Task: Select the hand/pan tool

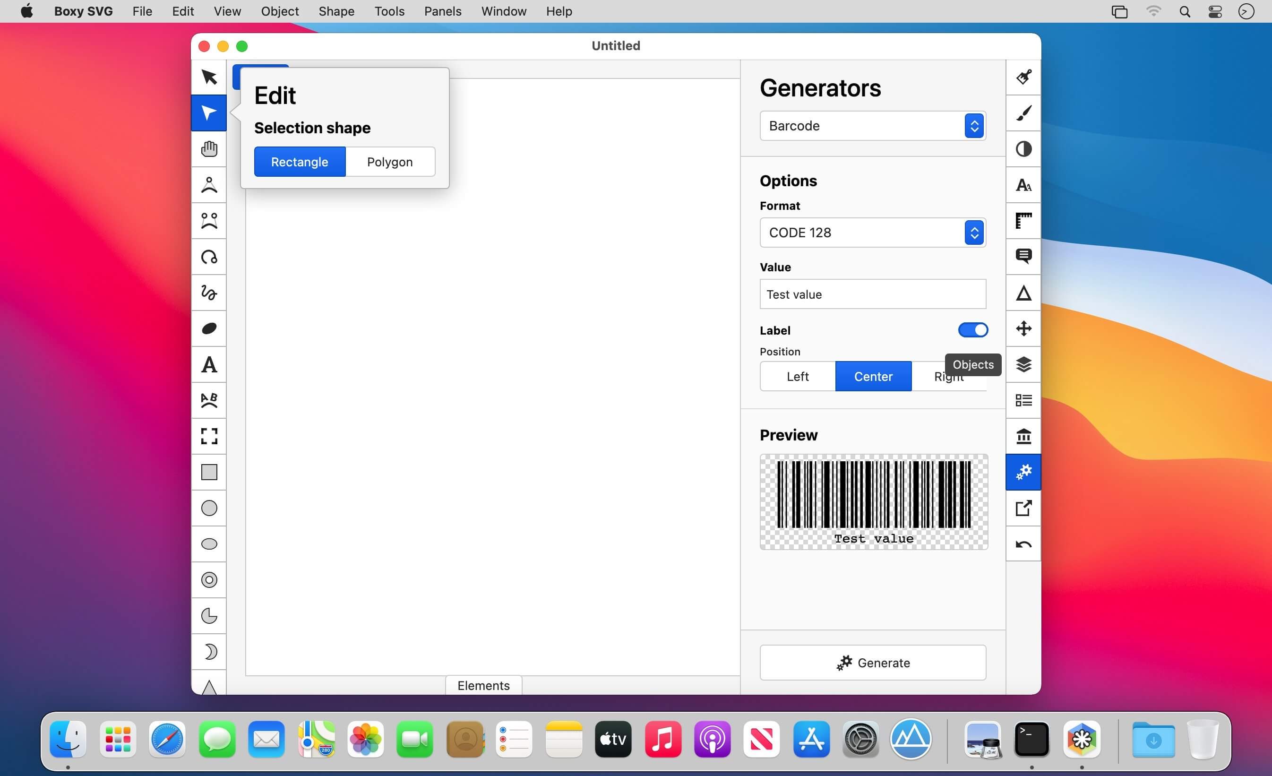Action: click(210, 149)
